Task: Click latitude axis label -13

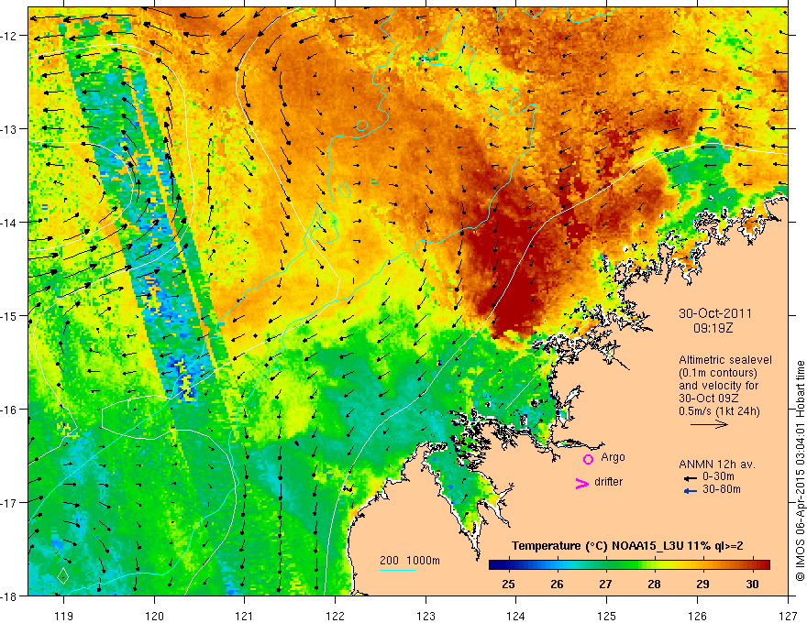Action: click(10, 129)
